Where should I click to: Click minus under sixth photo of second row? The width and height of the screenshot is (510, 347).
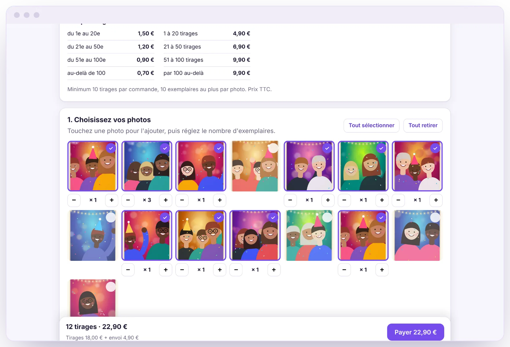tap(344, 270)
